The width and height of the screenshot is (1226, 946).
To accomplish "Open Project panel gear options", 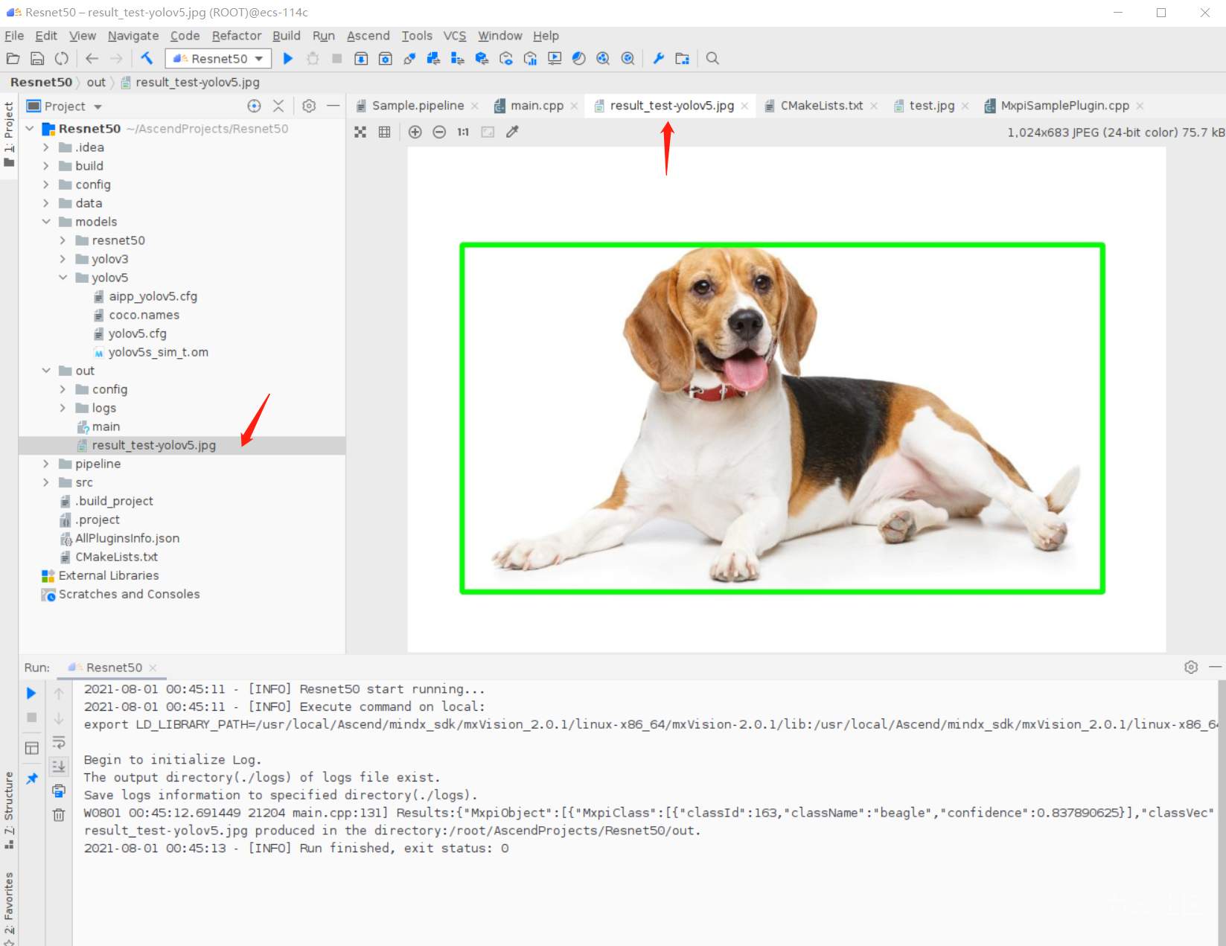I will point(309,106).
